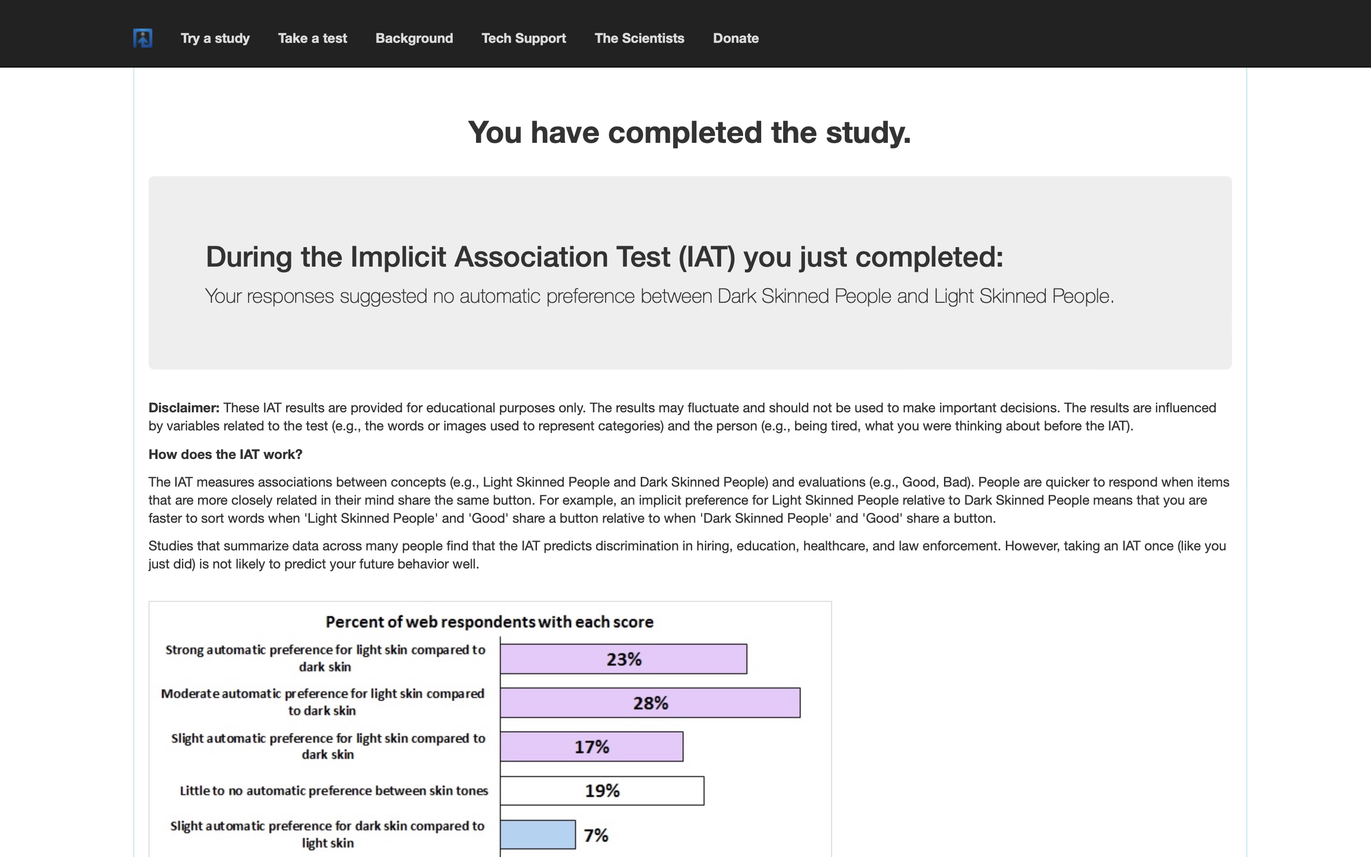Viewport: 1371px width, 857px height.
Task: Click the bold Disclaimer label
Action: pyautogui.click(x=184, y=408)
